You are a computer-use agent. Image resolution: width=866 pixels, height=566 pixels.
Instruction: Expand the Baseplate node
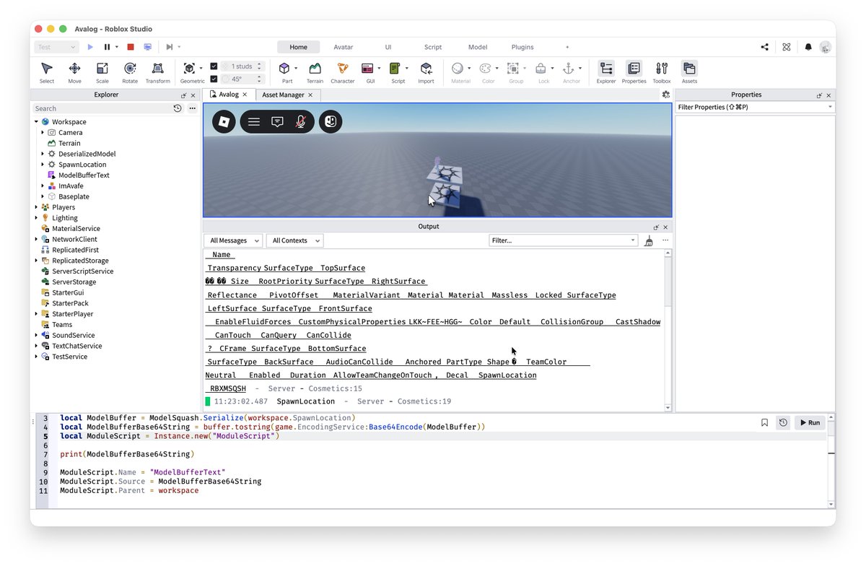tap(43, 196)
